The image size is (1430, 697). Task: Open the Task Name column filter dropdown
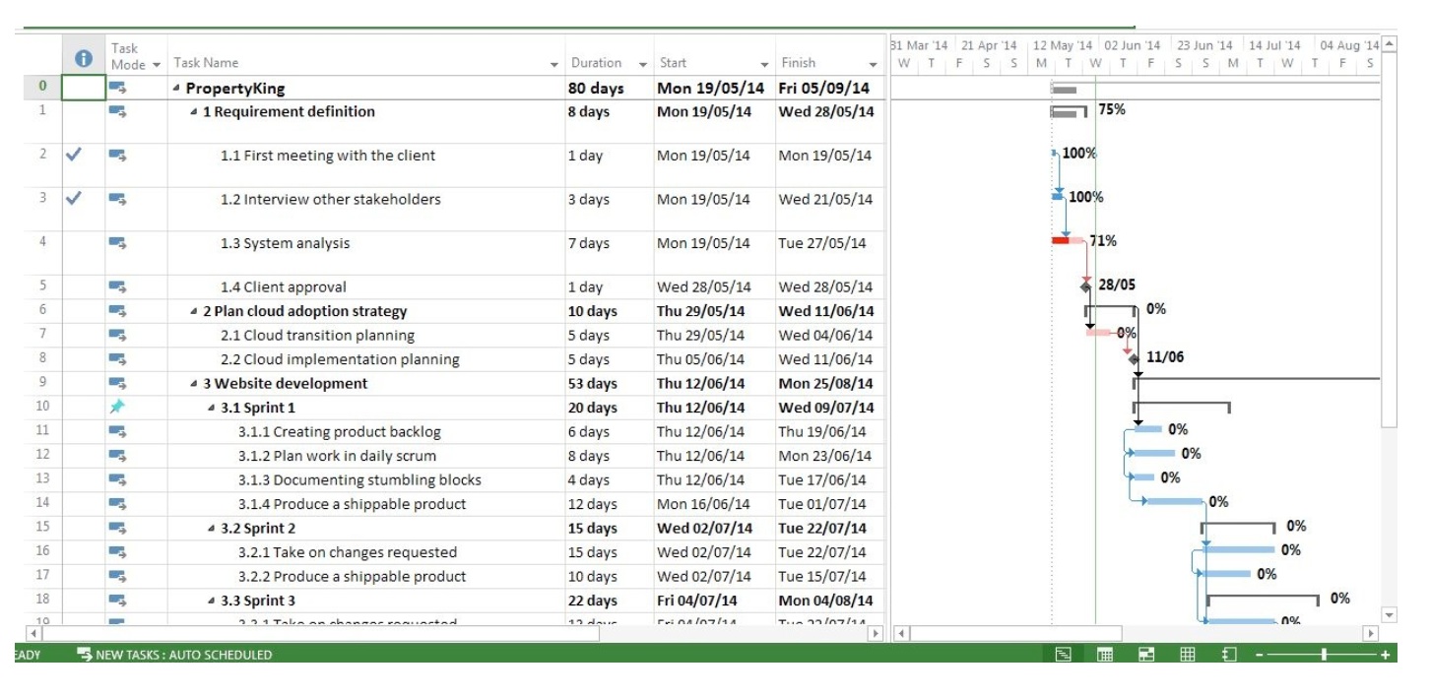tap(553, 65)
